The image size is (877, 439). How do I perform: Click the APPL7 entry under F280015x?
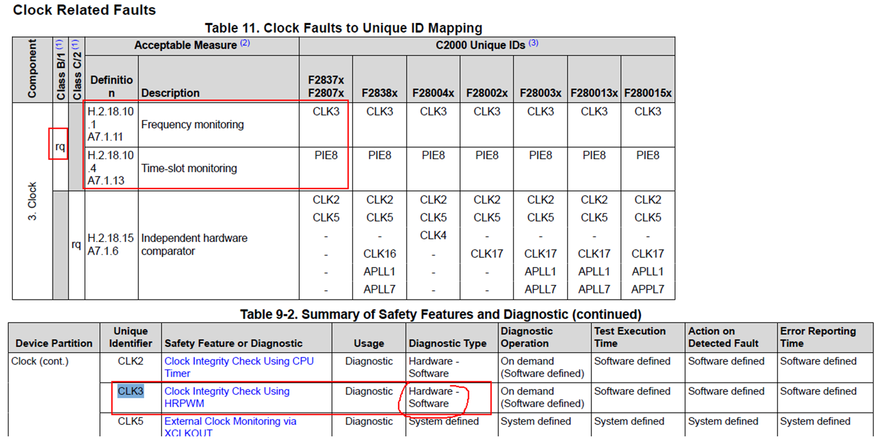648,290
